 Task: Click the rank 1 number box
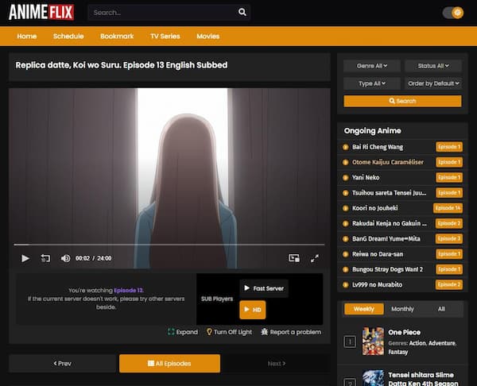click(x=350, y=342)
